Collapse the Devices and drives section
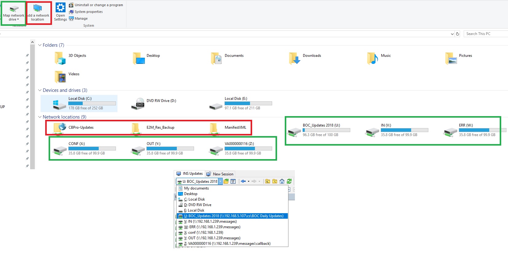Screen dimensions: 508x262 40,90
